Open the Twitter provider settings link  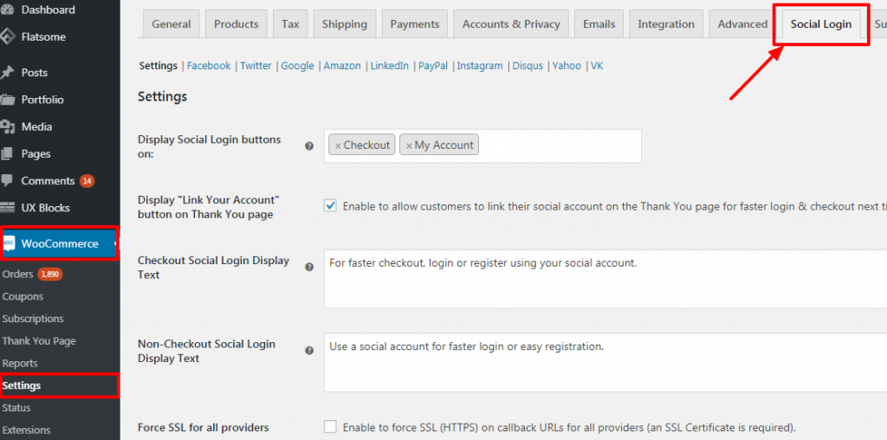[x=256, y=66]
